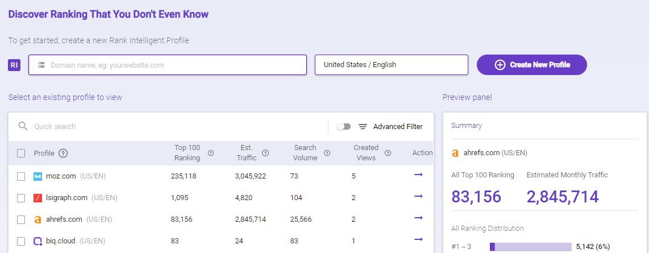The image size is (649, 253).
Task: Click Create New Profile button
Action: tap(532, 65)
